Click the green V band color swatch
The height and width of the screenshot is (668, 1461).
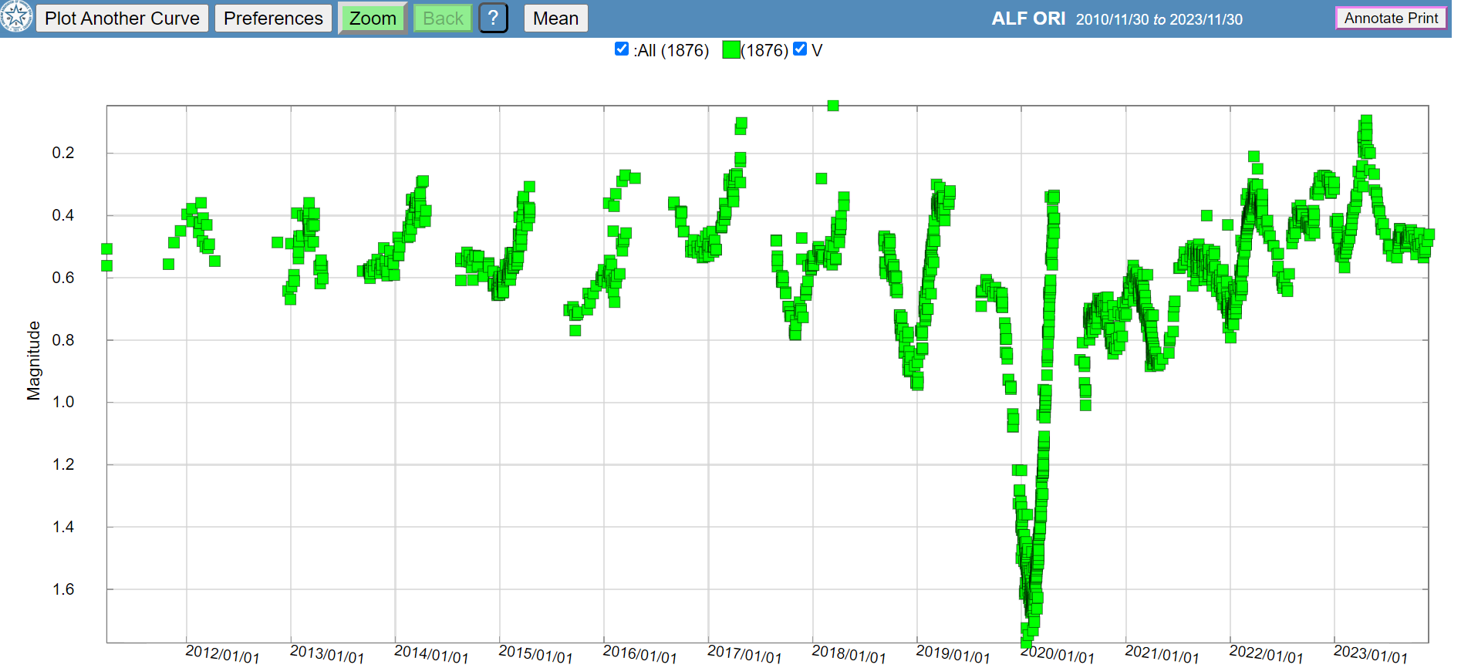(731, 50)
